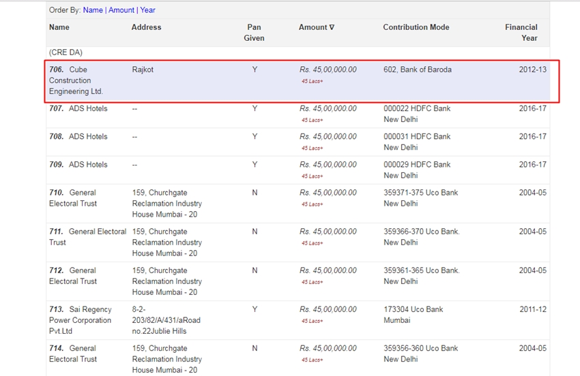Select Cube Construction Engineering Ltd. entry
Viewport: 580px width, 376px height.
[x=76, y=80]
